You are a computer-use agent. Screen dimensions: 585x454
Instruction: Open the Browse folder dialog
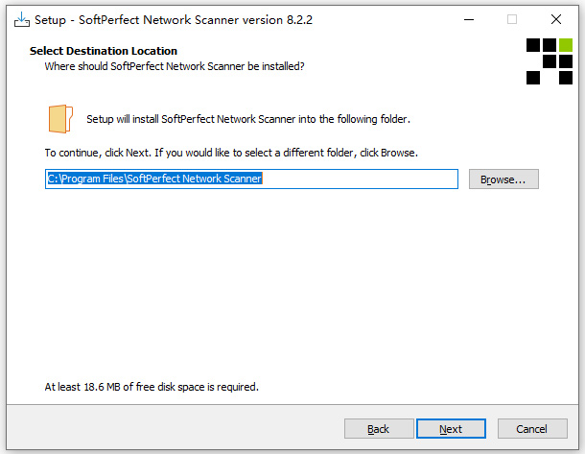point(503,179)
